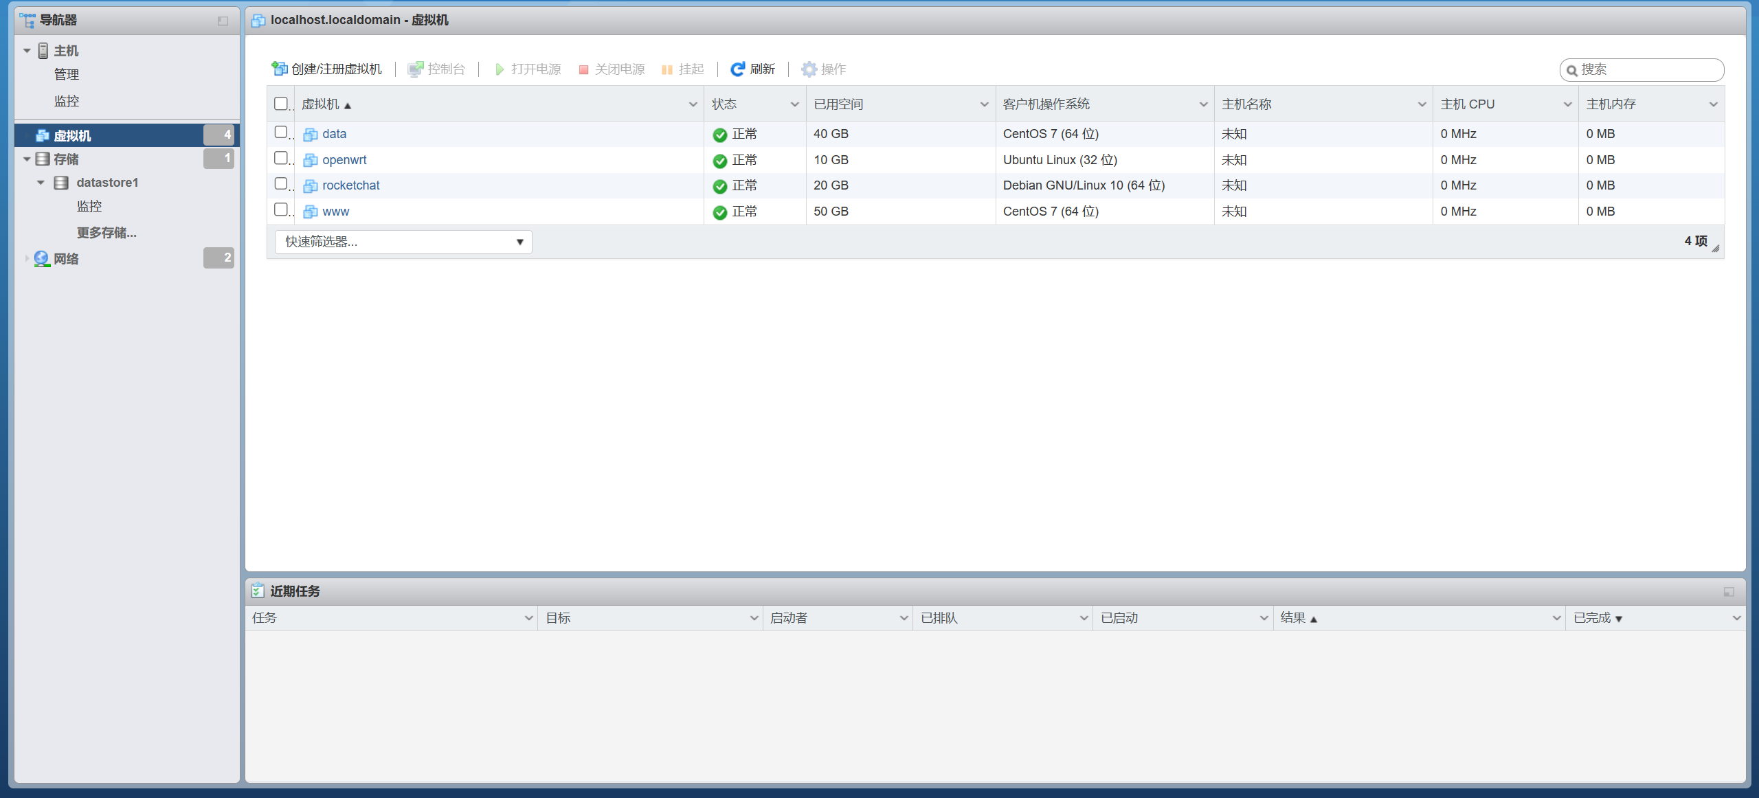Check the data VM checkbox
1759x798 pixels.
(x=280, y=133)
